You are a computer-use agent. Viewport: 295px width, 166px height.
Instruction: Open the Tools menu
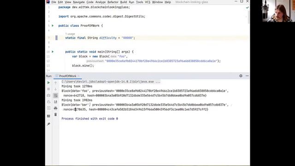pos(139,2)
